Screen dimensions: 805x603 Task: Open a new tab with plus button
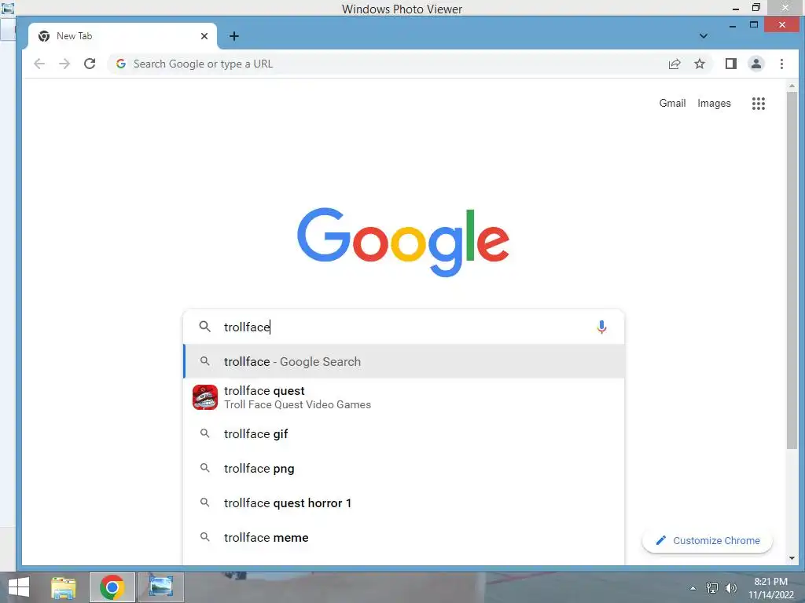234,36
